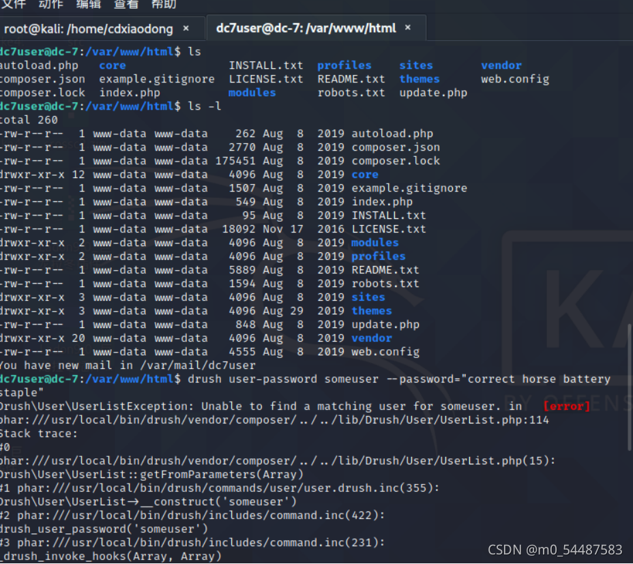This screenshot has width=633, height=564.
Task: Click autoload.php in the ls -l listing
Action: click(x=392, y=134)
